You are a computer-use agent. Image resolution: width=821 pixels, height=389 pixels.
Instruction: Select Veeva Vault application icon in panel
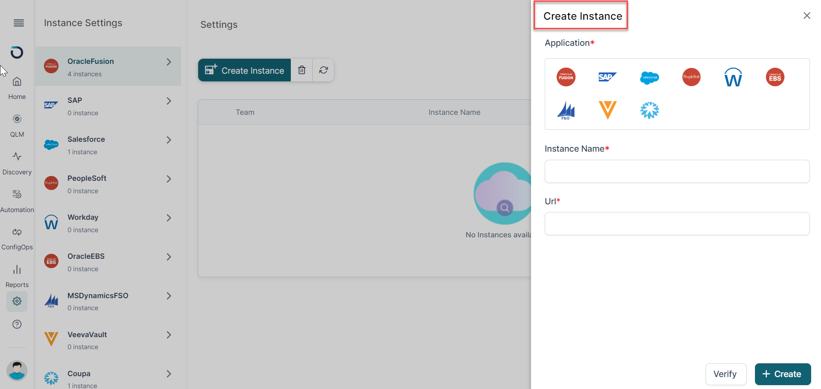point(607,110)
